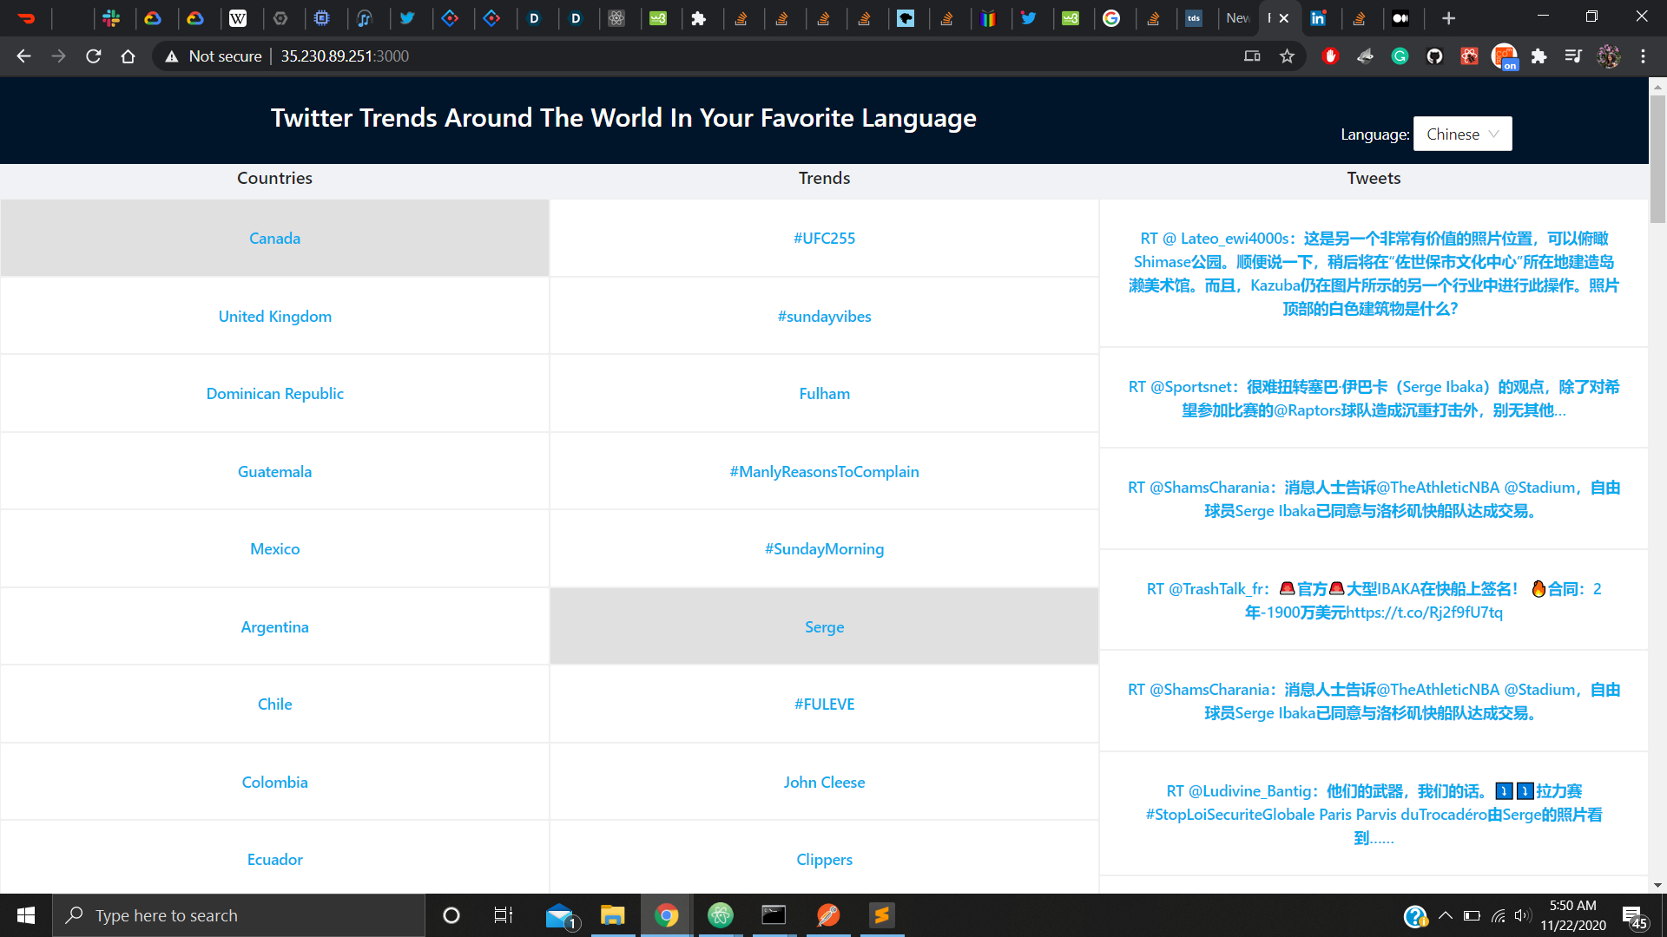Click the #sundayvibes trend
Image resolution: width=1667 pixels, height=937 pixels.
(x=824, y=316)
